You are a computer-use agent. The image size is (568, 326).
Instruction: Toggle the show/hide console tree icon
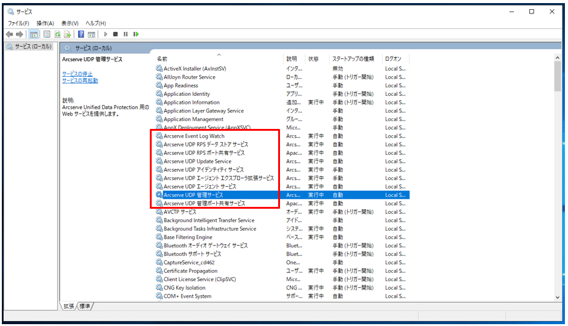pyautogui.click(x=34, y=34)
